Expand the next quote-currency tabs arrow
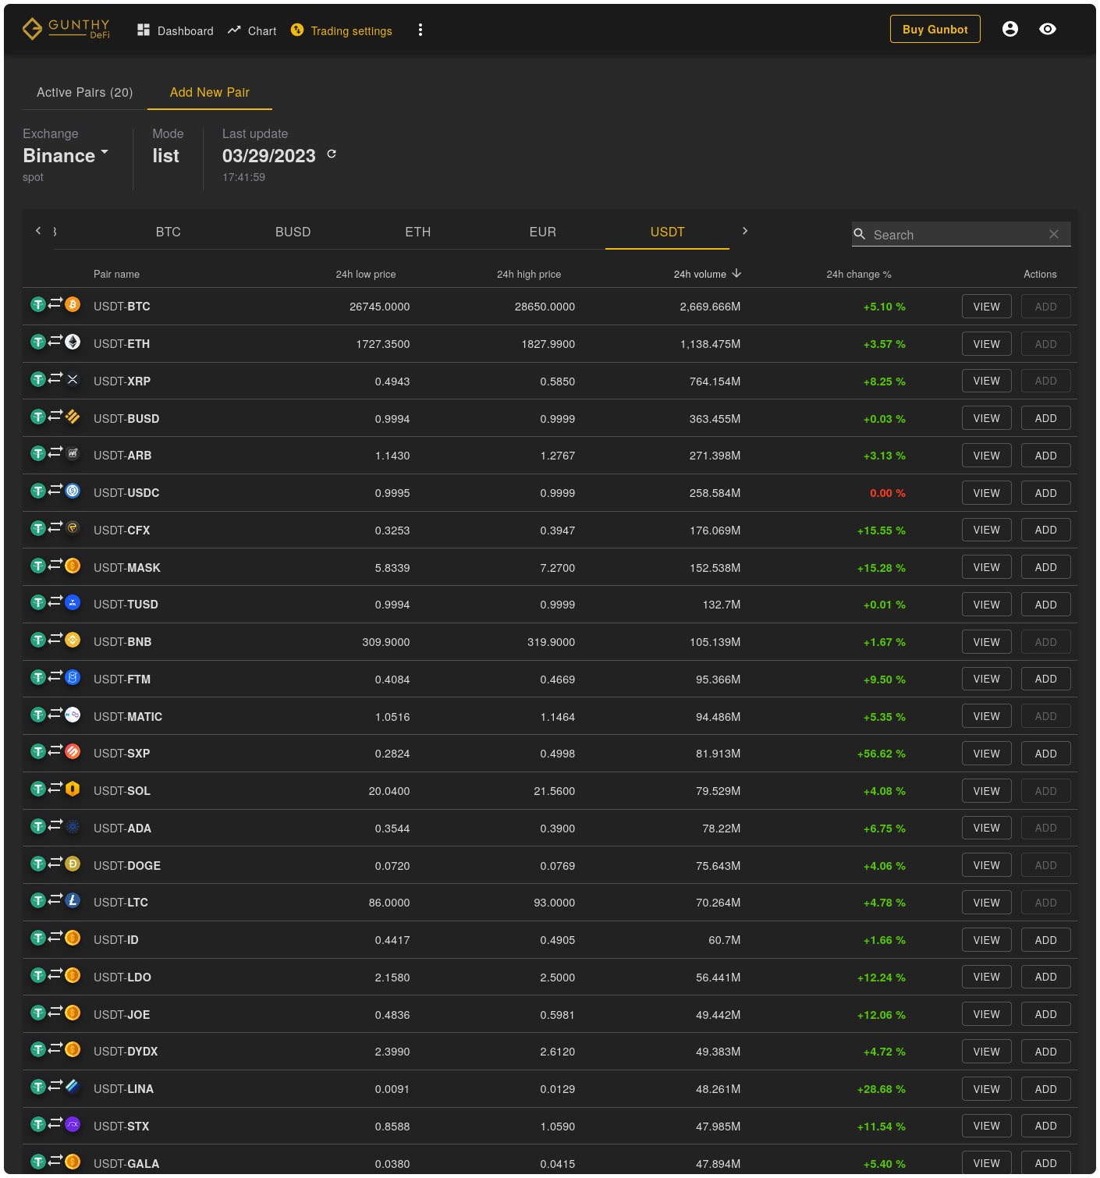 [x=745, y=231]
